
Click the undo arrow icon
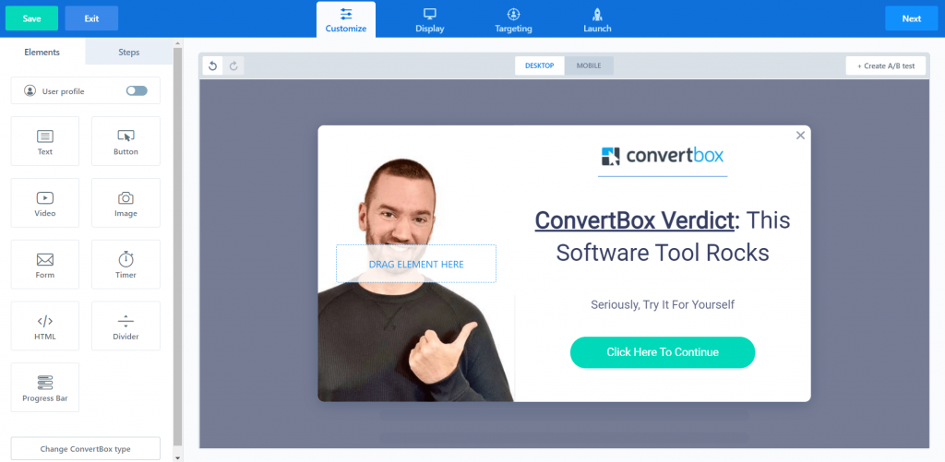(x=213, y=66)
